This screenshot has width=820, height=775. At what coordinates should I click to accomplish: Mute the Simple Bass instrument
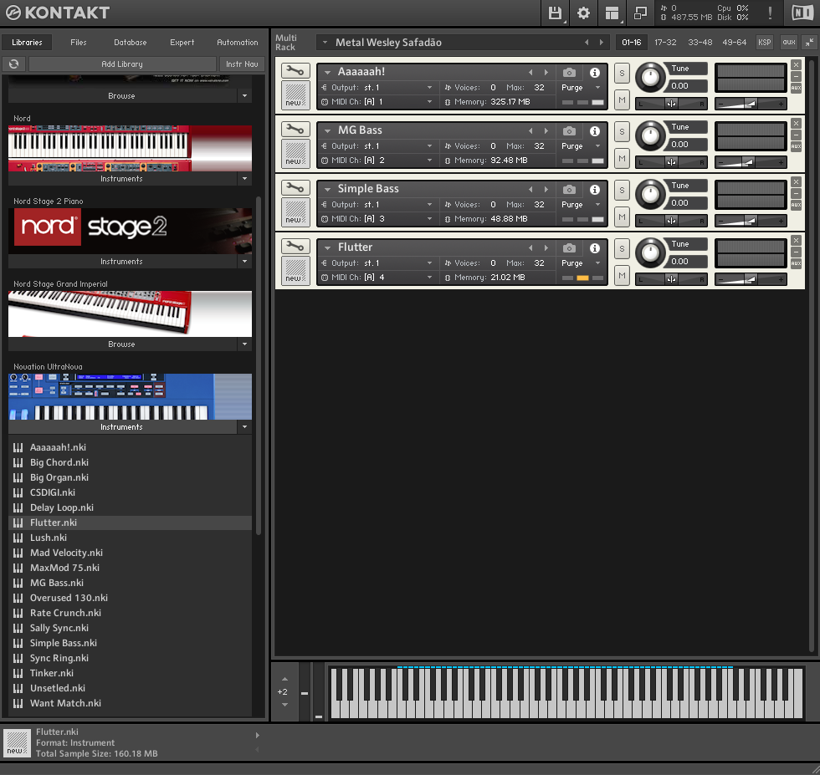click(x=622, y=217)
